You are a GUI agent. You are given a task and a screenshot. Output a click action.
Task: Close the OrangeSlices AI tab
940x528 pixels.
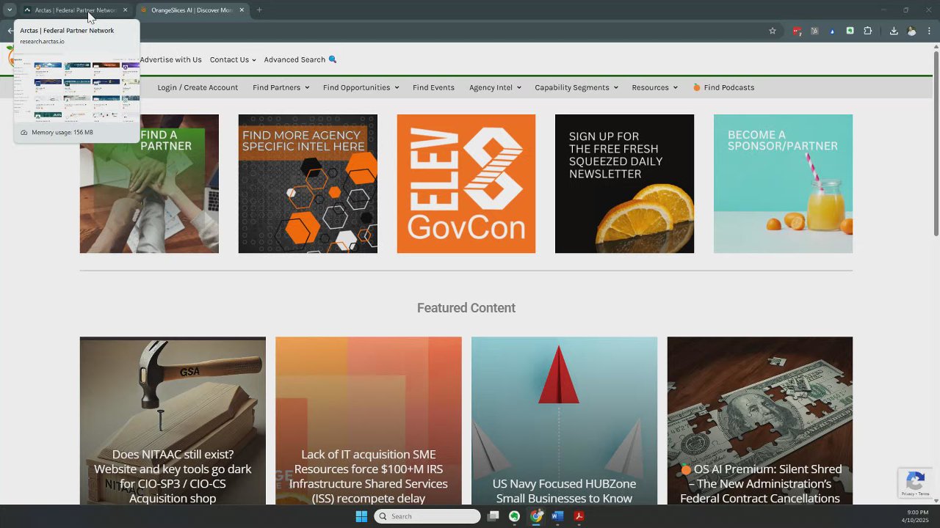tap(242, 10)
